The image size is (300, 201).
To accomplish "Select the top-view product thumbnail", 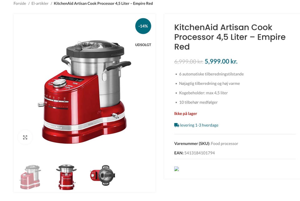I will (x=102, y=175).
